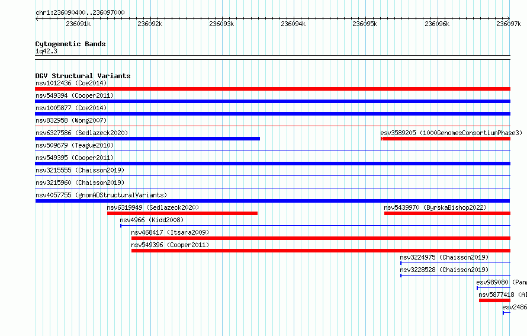The height and width of the screenshot is (336, 527).
Task: Click the red nsv5877418 variant bar
Action: [x=495, y=300]
